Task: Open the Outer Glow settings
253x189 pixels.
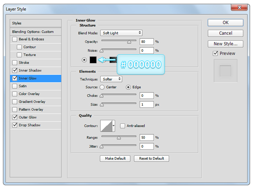Action: click(x=28, y=117)
